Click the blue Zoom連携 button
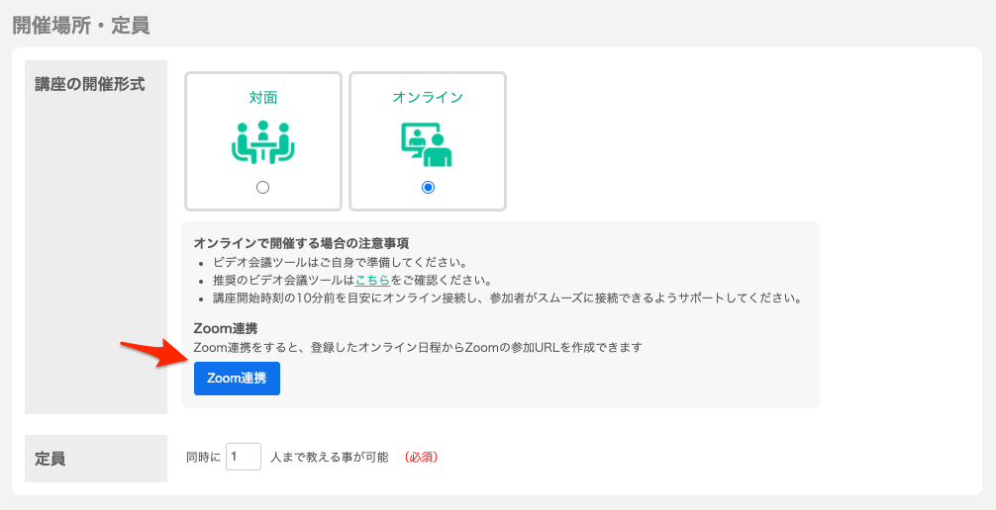996x510 pixels. [x=237, y=379]
